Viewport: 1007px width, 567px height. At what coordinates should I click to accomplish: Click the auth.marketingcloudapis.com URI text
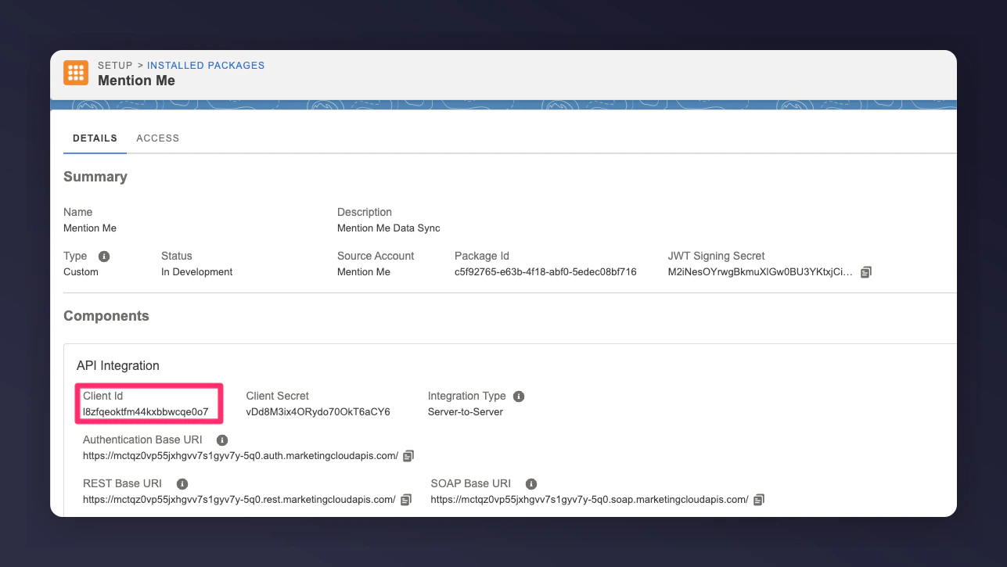click(241, 456)
